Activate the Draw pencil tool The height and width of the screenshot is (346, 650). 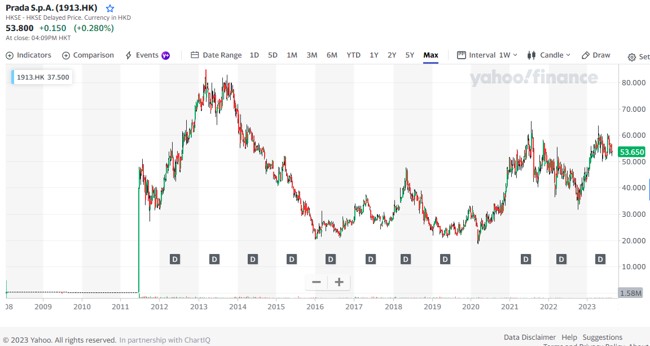[596, 55]
